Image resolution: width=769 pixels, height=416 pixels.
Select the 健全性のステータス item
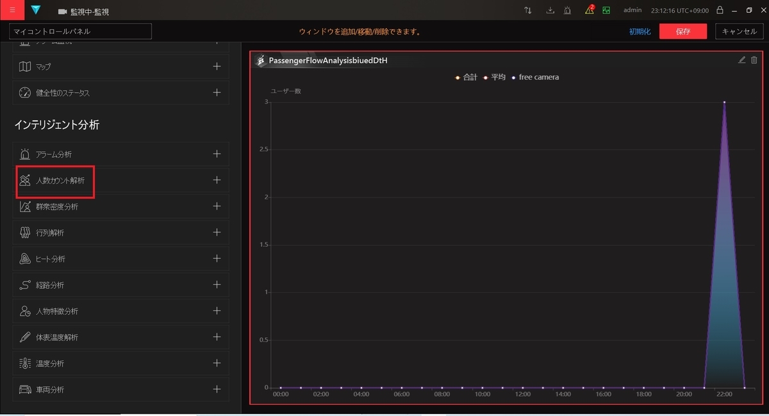120,93
